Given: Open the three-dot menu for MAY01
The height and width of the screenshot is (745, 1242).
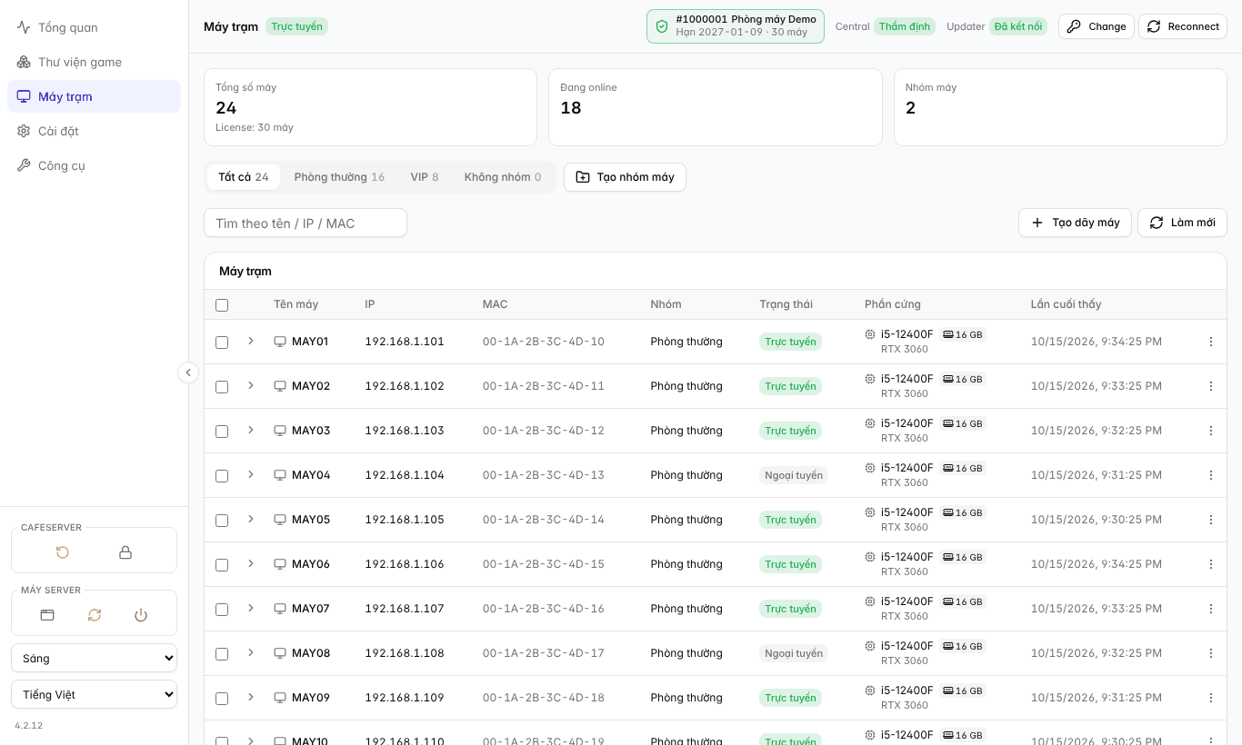Looking at the screenshot, I should pos(1210,342).
